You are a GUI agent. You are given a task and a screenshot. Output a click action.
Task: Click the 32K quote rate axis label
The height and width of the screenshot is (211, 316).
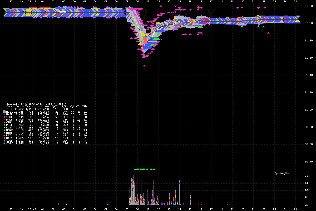click(x=307, y=176)
